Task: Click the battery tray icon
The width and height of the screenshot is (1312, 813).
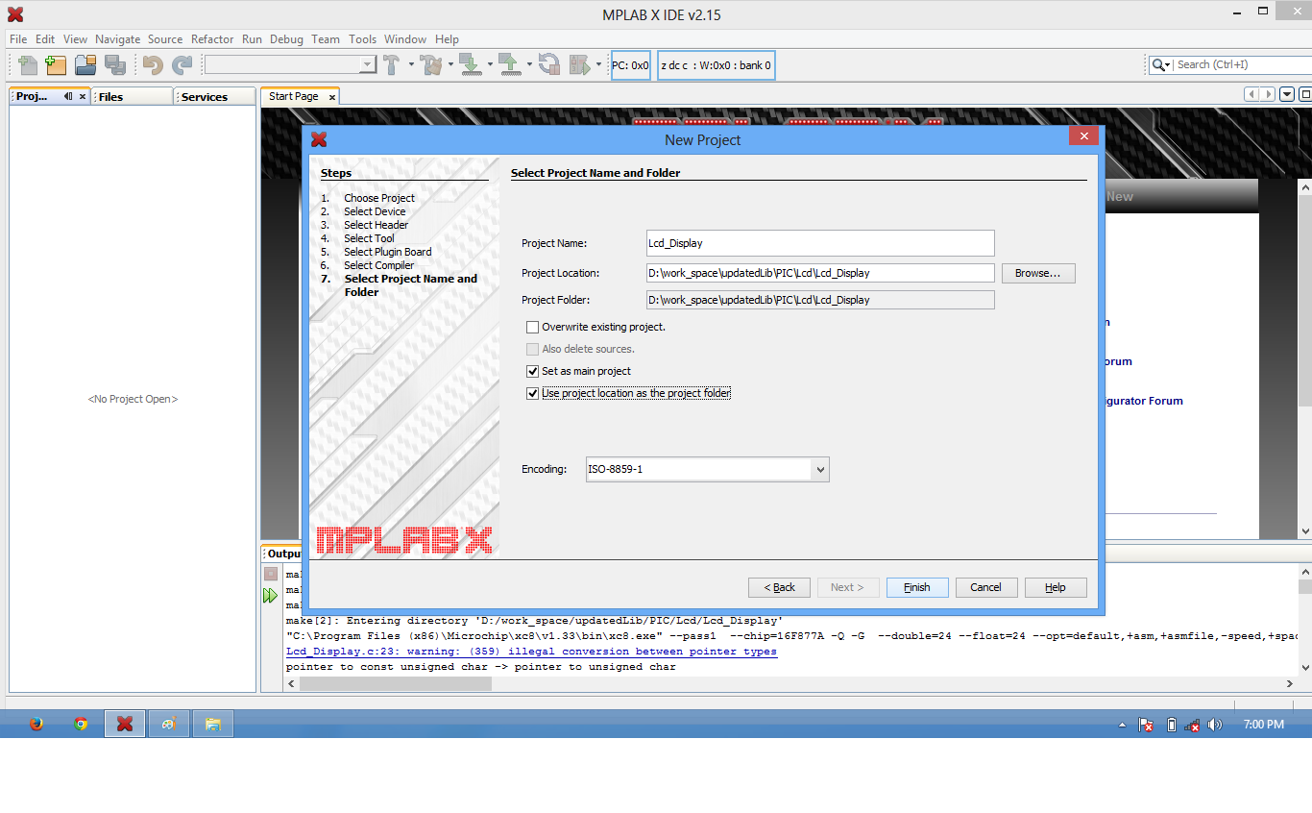Action: point(1171,725)
